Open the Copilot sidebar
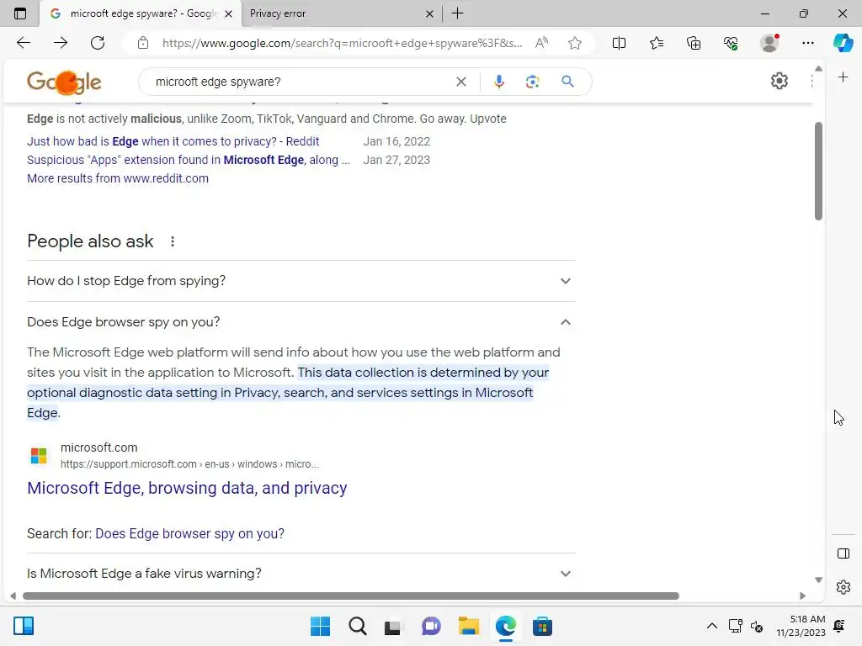This screenshot has height=646, width=862. [x=843, y=43]
